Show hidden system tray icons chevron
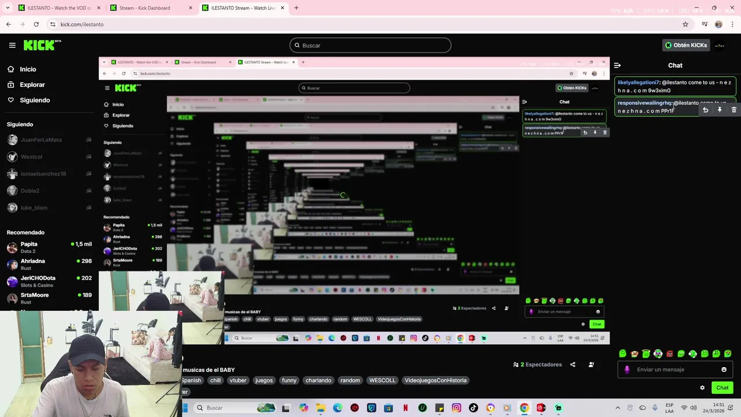Image resolution: width=741 pixels, height=417 pixels. (x=617, y=408)
